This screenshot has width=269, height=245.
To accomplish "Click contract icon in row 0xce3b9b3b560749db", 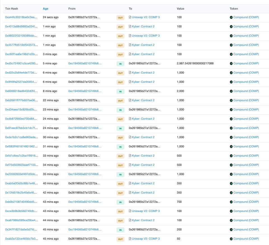I will [x=130, y=211].
